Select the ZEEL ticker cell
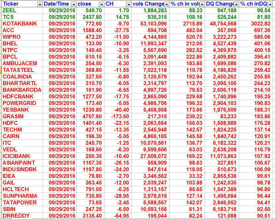 point(9,10)
